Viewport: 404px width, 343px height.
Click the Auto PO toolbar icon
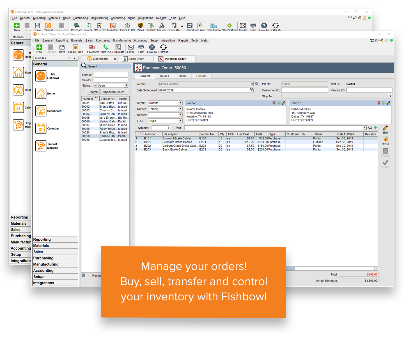pos(105,47)
